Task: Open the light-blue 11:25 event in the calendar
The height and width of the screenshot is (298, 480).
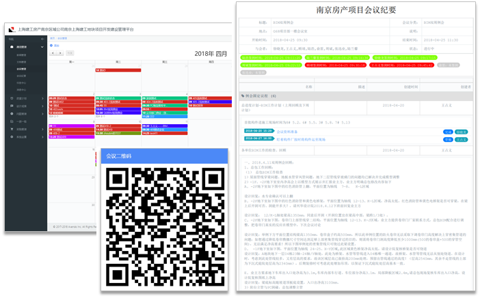Action: 165,117
